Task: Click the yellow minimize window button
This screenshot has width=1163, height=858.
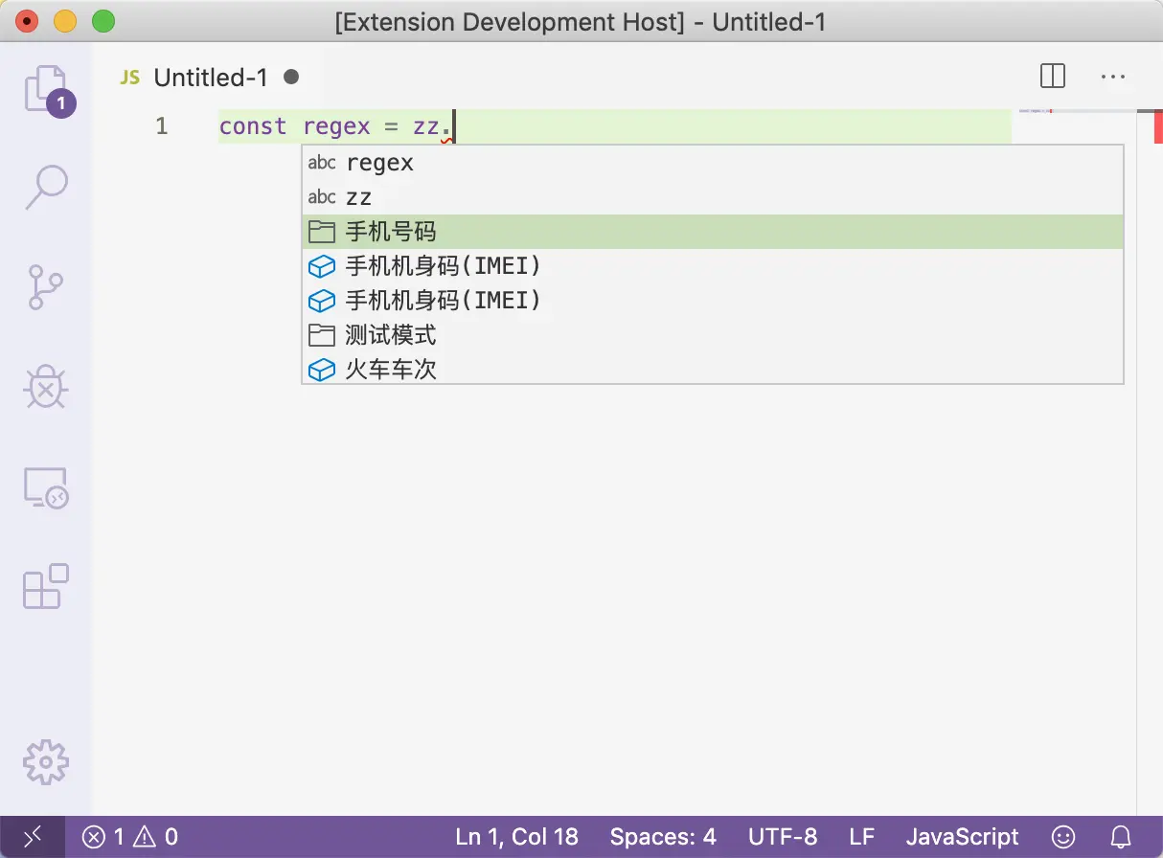Action: [x=65, y=20]
